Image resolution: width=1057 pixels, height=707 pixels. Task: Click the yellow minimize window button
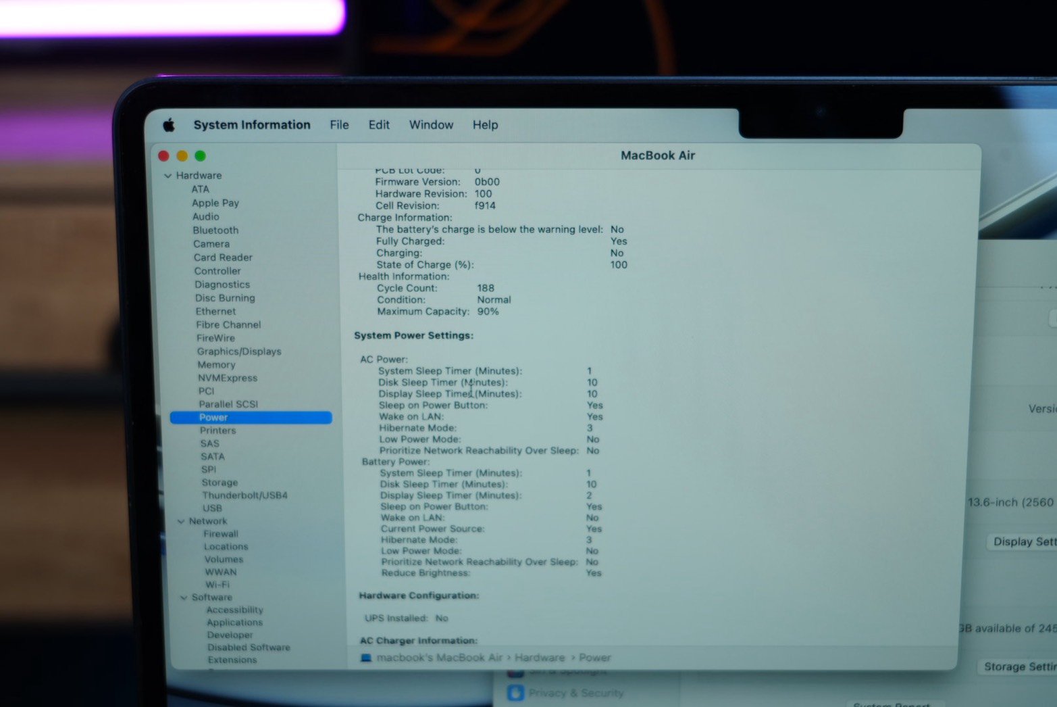182,156
